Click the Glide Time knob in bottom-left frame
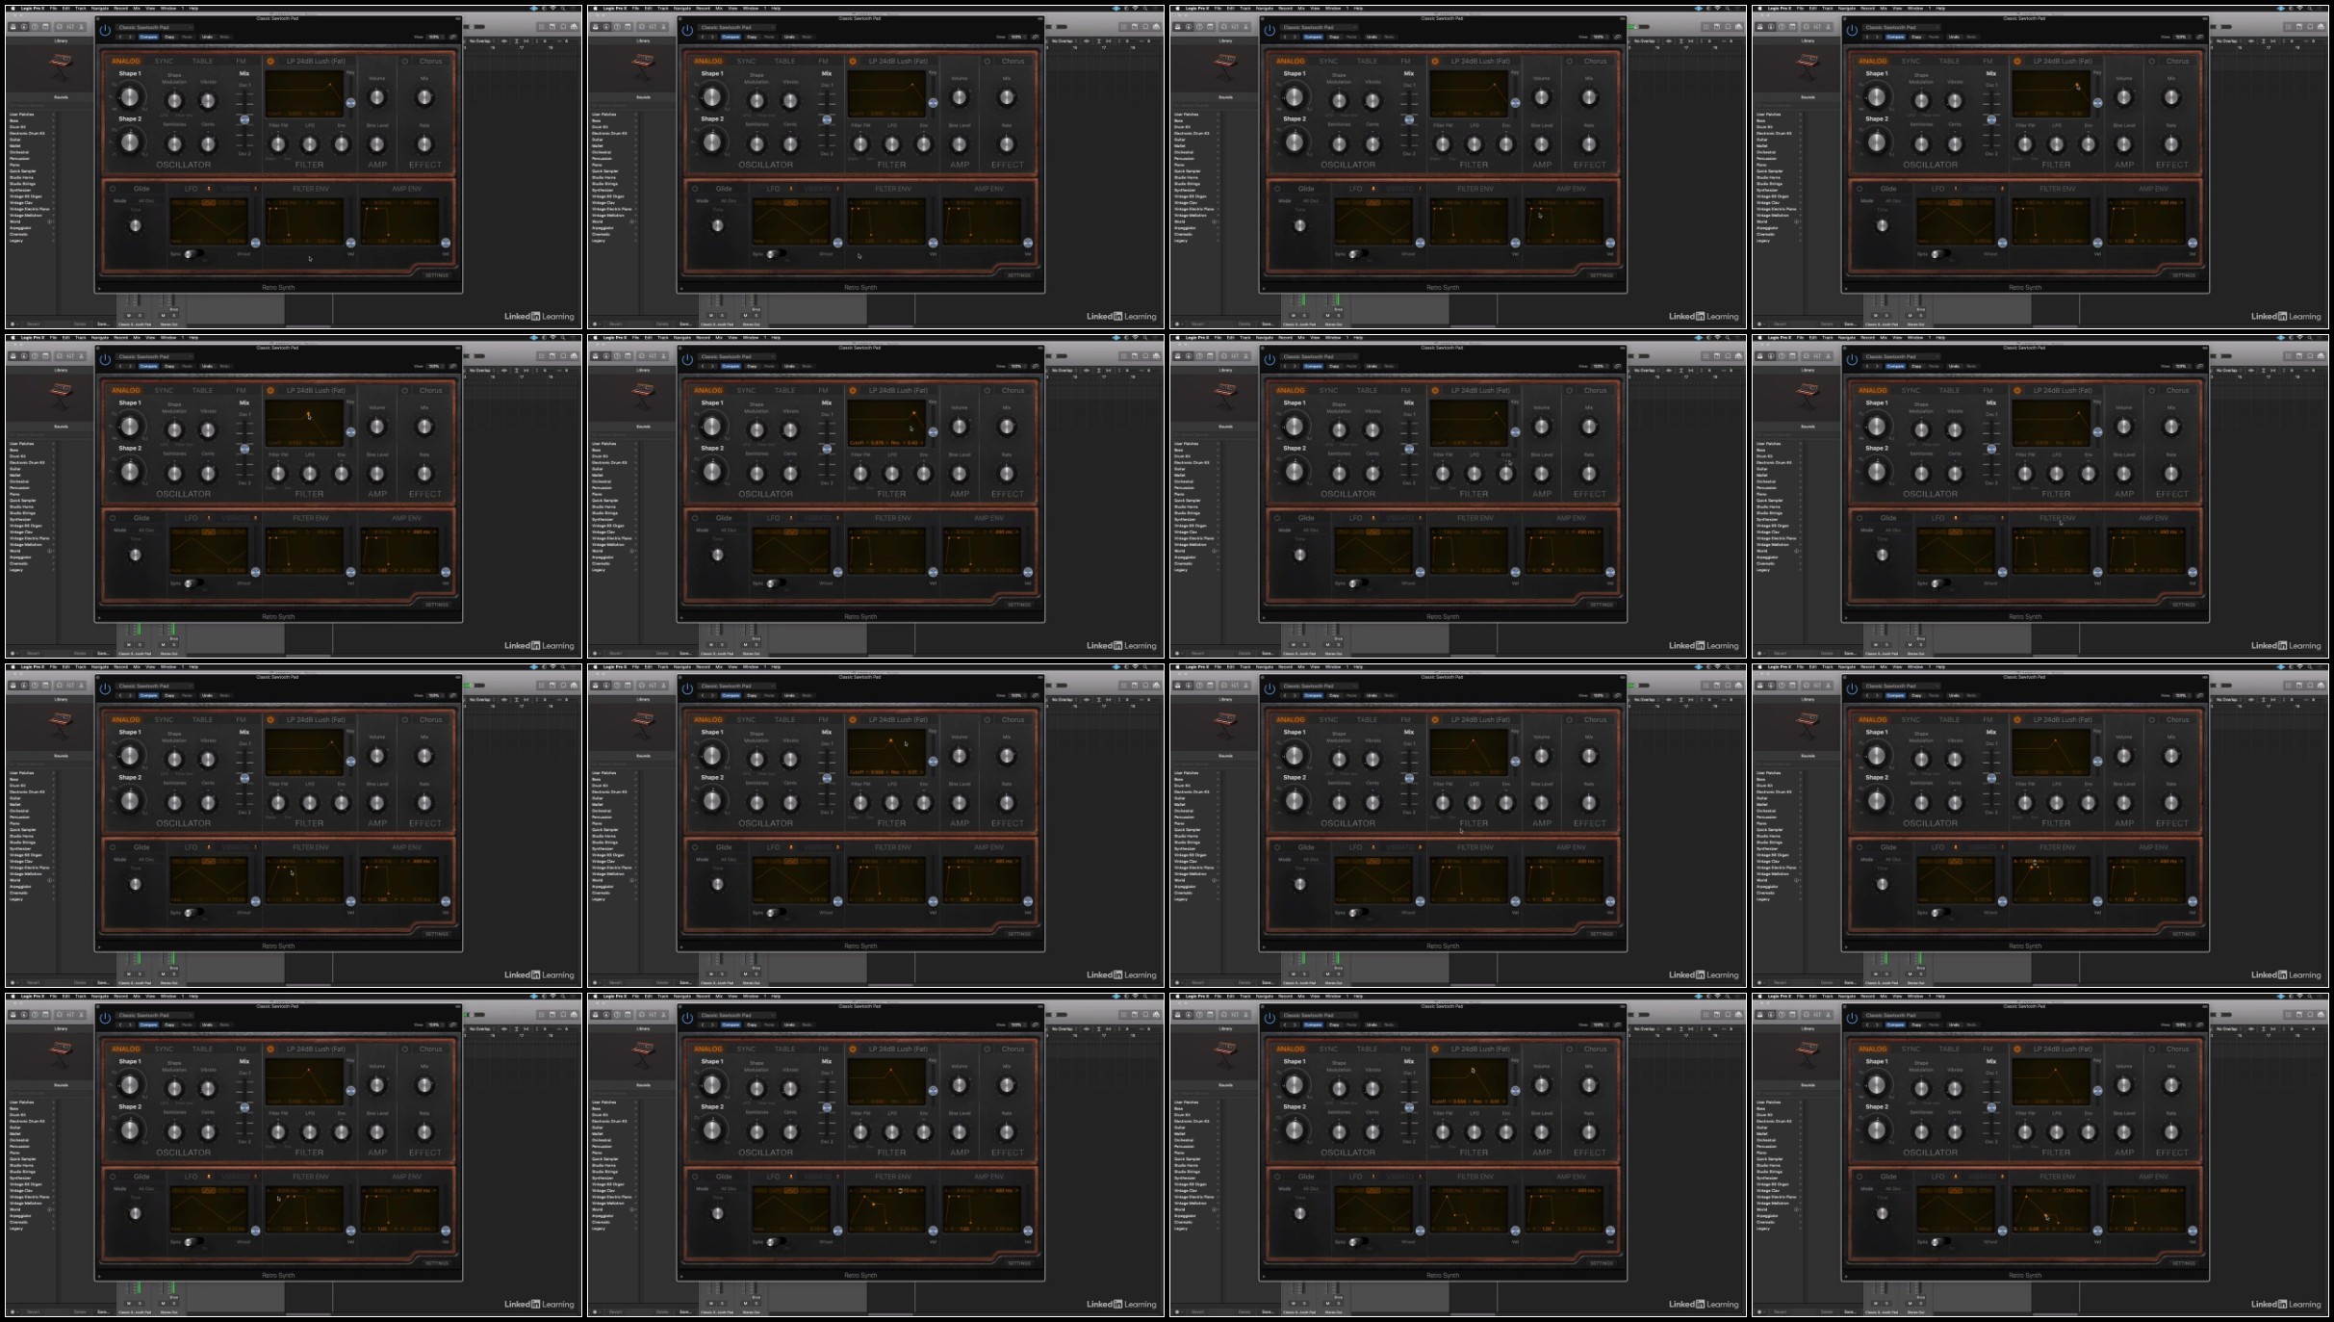The image size is (2334, 1322). pyautogui.click(x=135, y=1213)
